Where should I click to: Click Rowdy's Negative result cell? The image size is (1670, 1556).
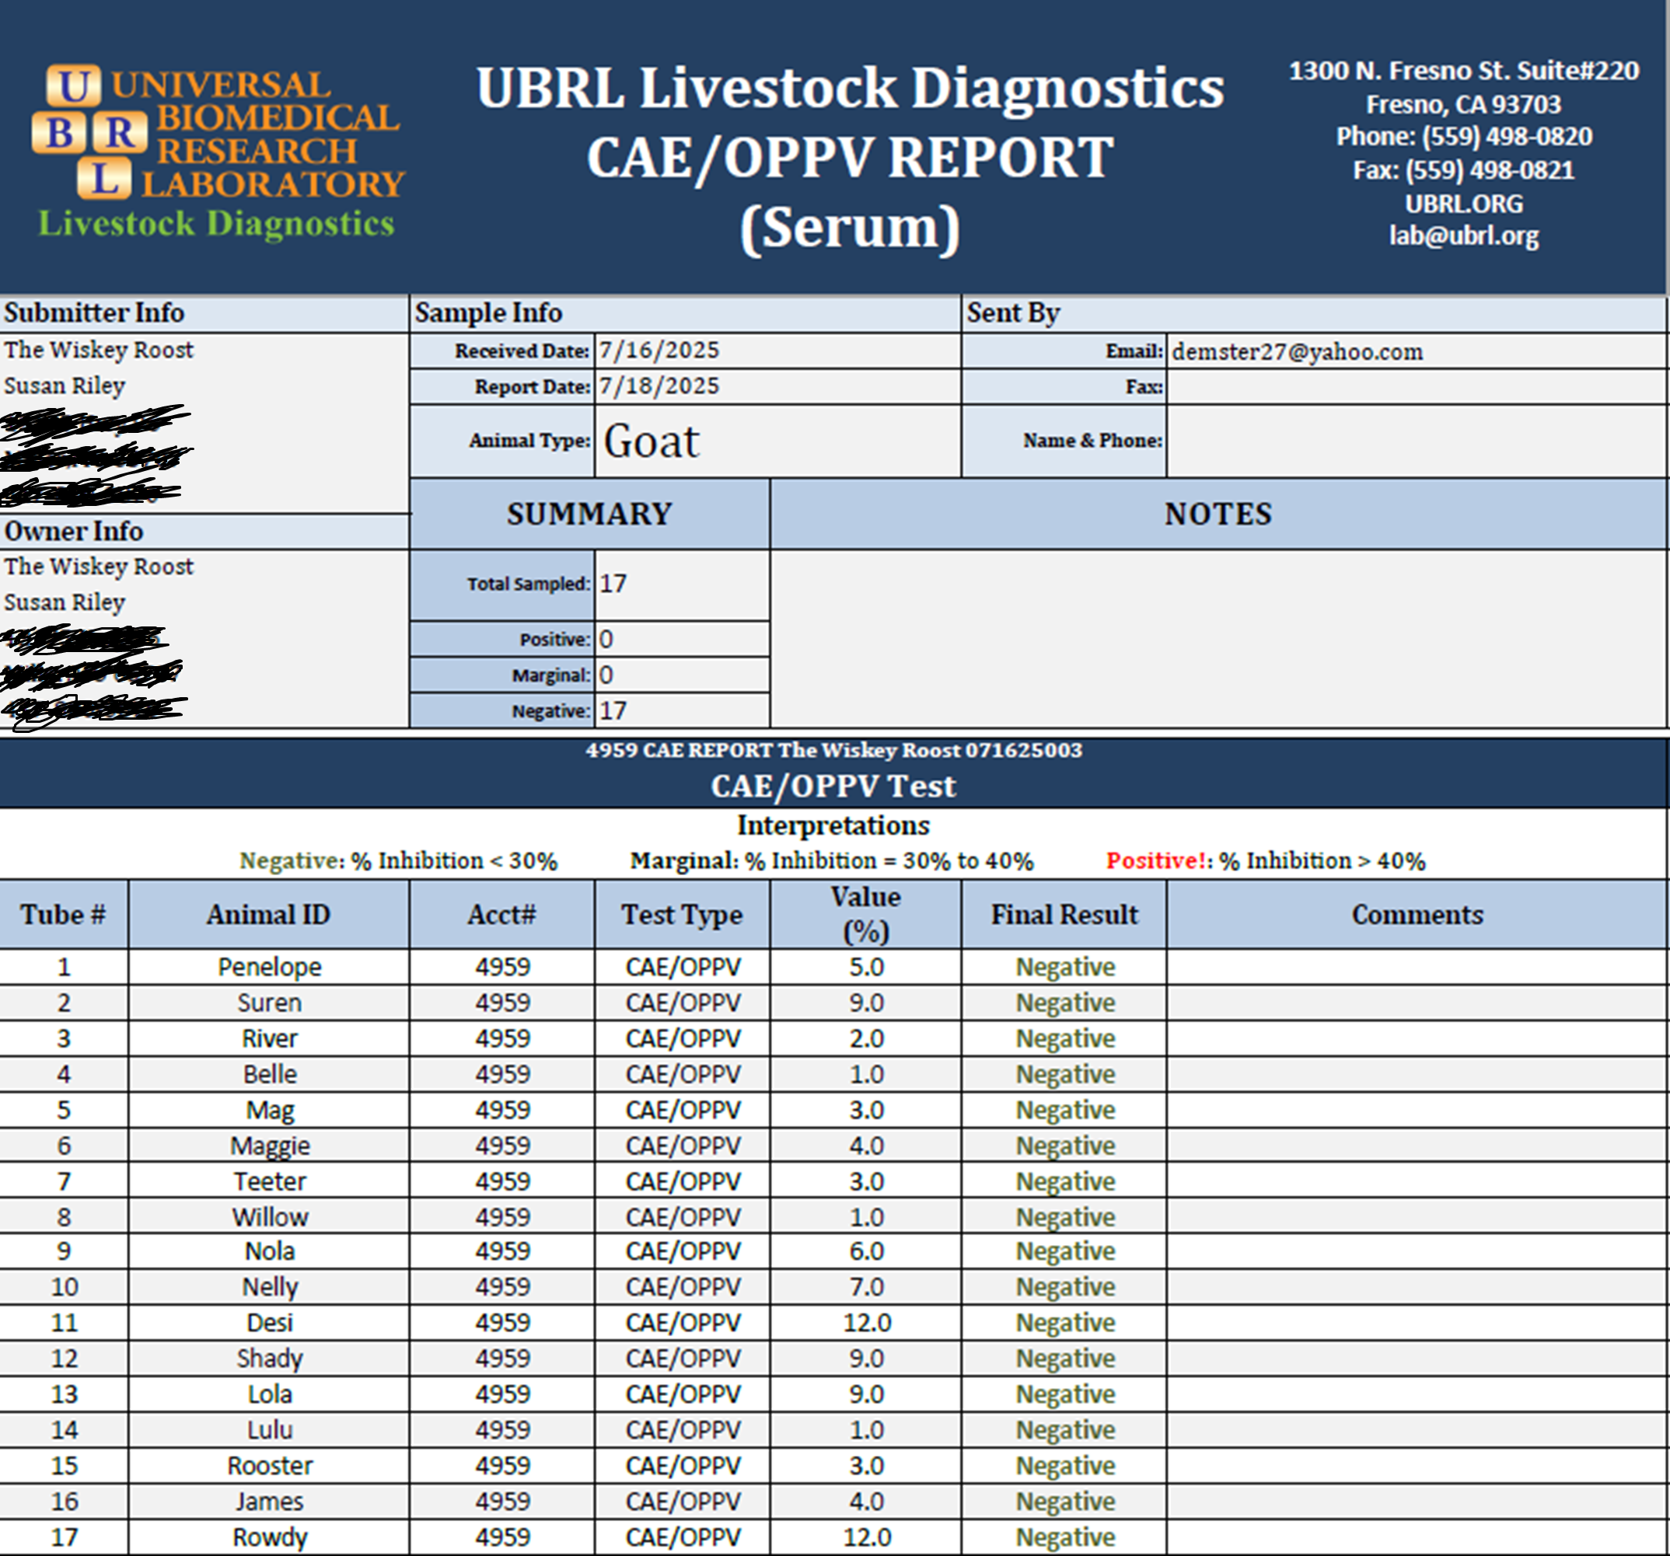[1064, 1537]
